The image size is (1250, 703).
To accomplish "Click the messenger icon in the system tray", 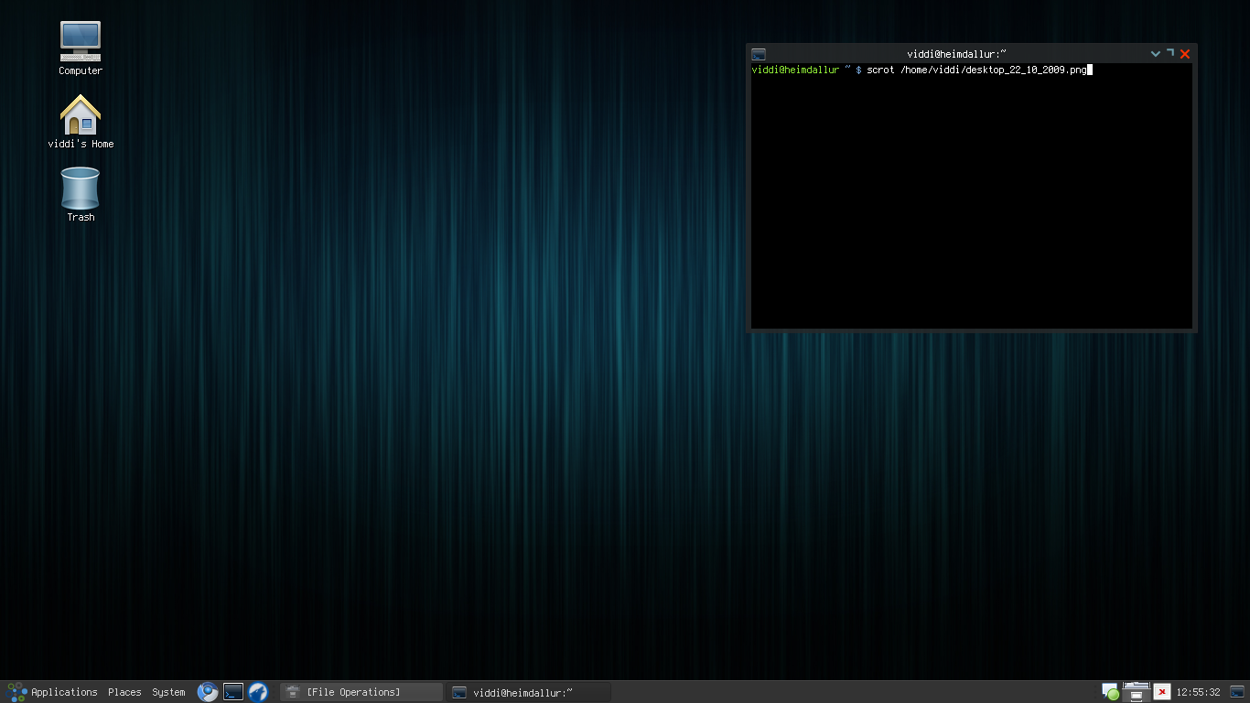I will (x=1109, y=691).
